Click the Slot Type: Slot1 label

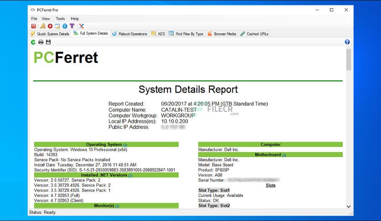point(214,190)
